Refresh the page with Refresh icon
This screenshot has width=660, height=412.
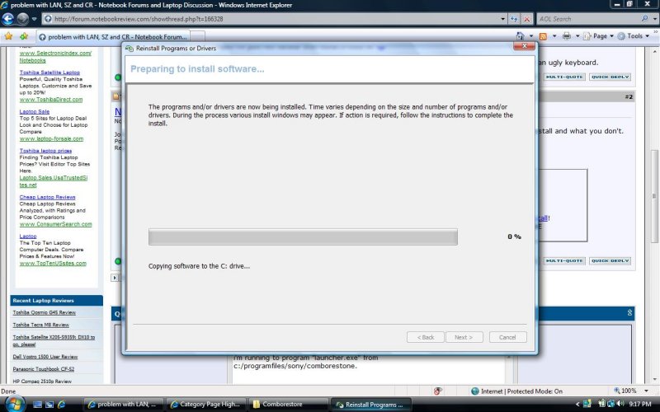[514, 19]
